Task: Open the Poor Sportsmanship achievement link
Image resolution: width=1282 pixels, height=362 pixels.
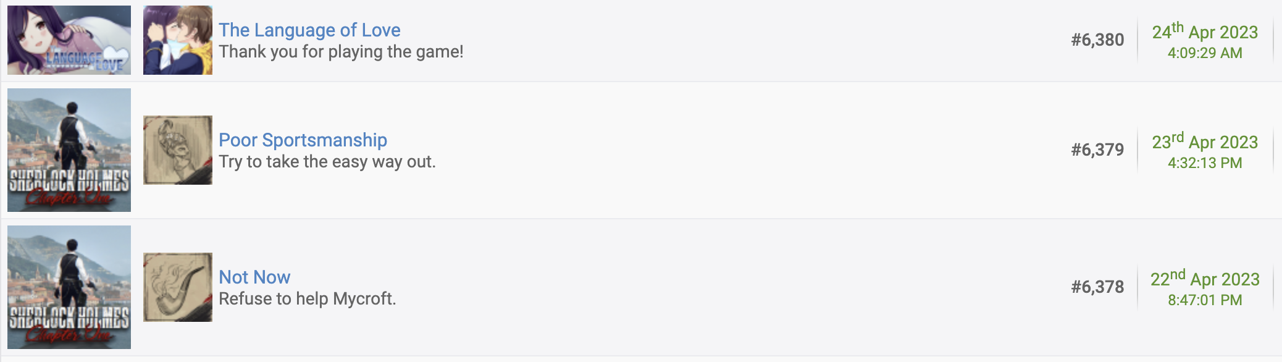Action: pos(303,140)
